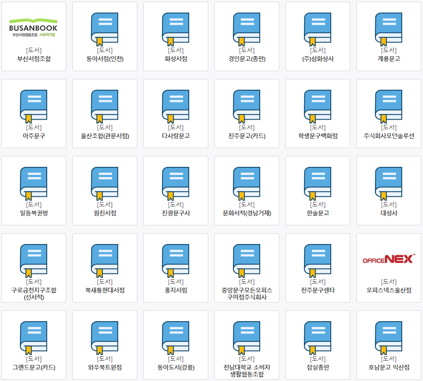Click the book icon for 호남문고 익산점
Viewport: 423px width, 381px height.
point(388,338)
